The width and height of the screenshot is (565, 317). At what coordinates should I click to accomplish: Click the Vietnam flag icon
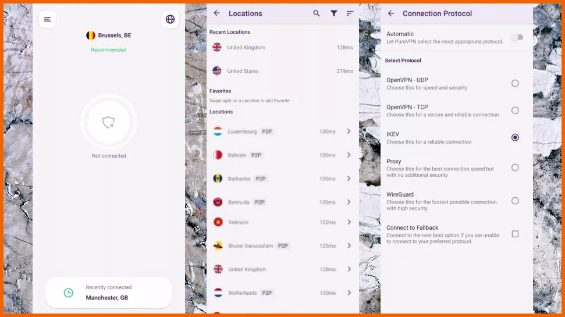tap(218, 222)
